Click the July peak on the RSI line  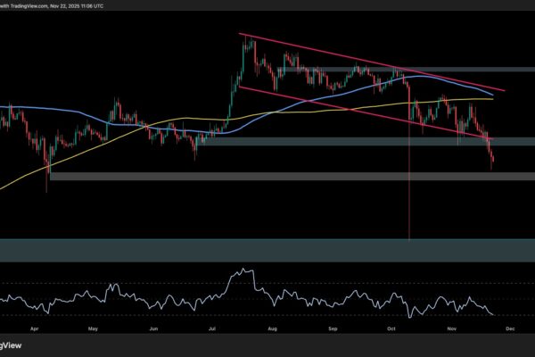pyautogui.click(x=239, y=271)
